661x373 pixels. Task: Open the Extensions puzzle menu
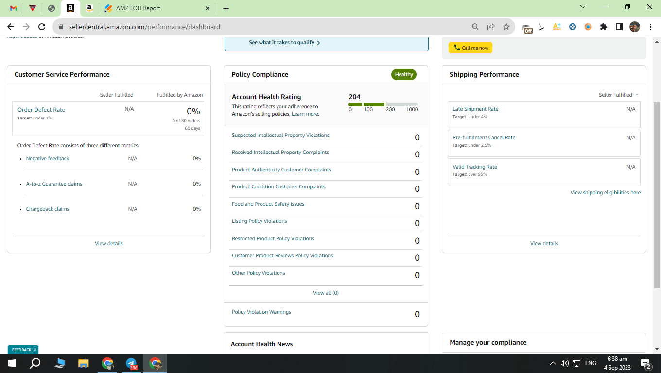pos(604,27)
